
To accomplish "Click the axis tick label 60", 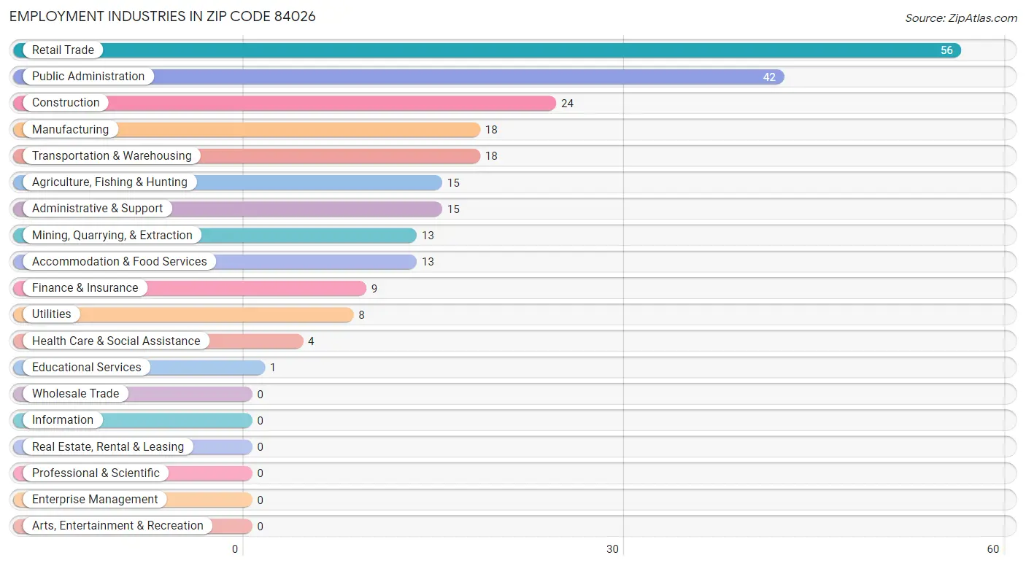I will 993,549.
